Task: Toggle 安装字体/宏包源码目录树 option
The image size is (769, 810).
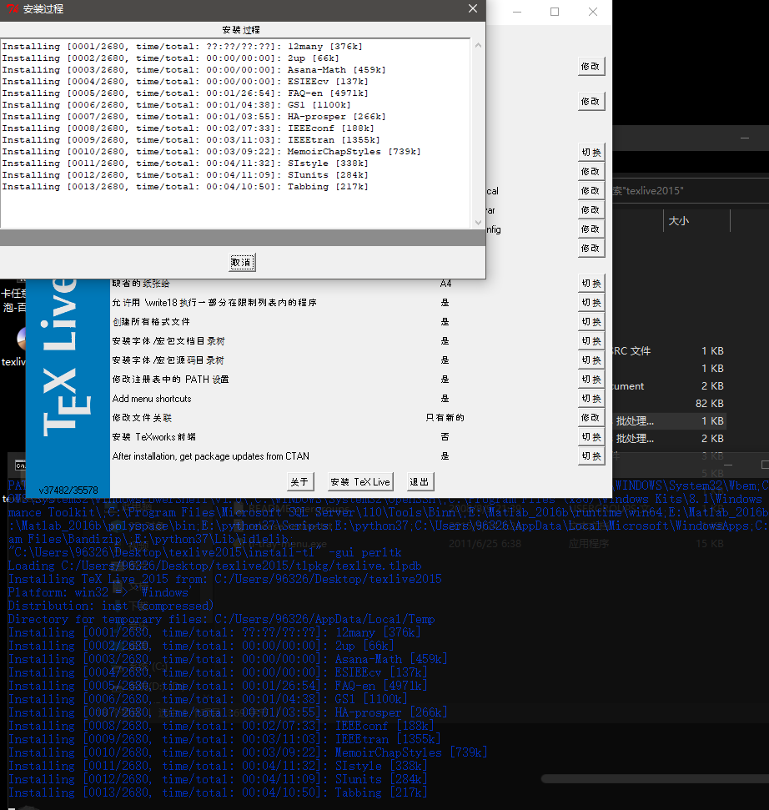Action: coord(591,360)
